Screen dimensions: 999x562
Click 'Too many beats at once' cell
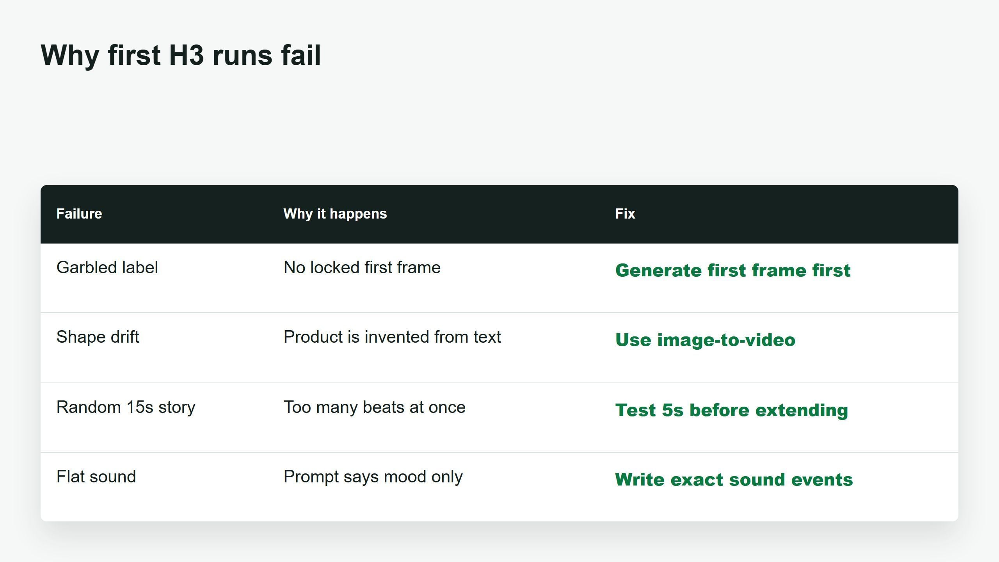tap(375, 407)
